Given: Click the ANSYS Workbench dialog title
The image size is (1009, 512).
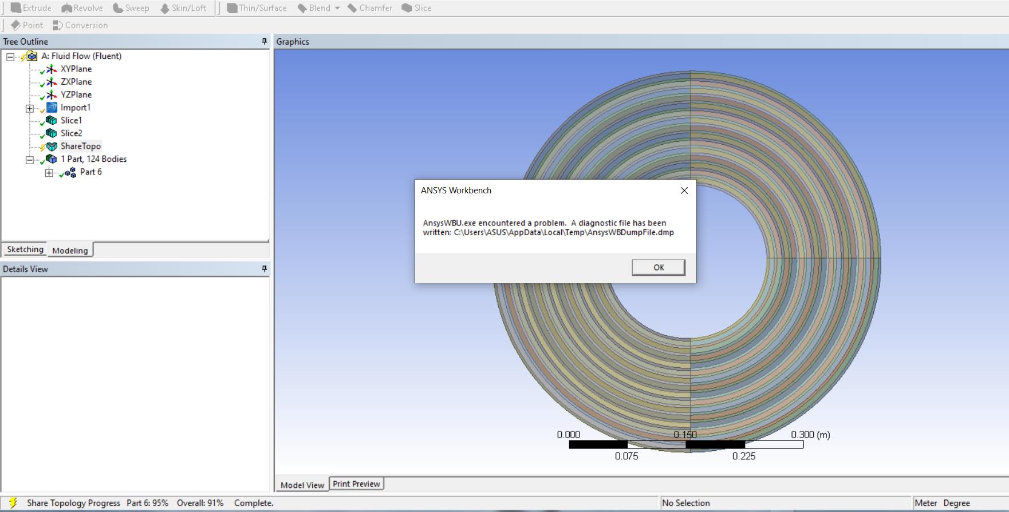Looking at the screenshot, I should 456,190.
